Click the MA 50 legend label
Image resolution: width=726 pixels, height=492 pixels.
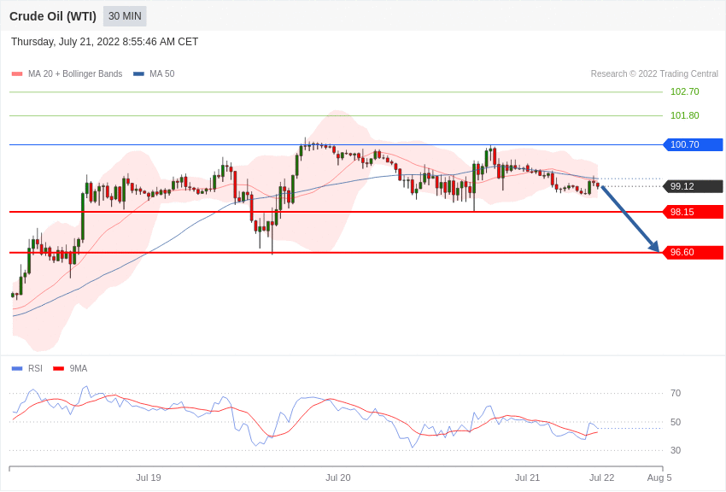[162, 73]
